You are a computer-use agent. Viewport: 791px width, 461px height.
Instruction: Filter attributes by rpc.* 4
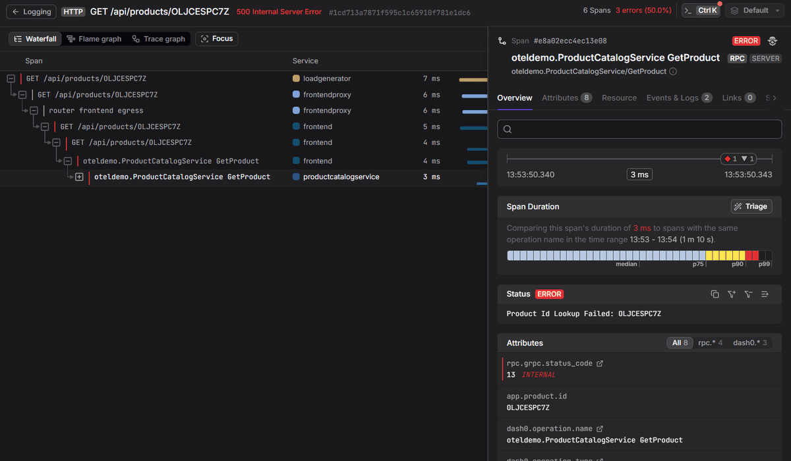[x=711, y=342]
